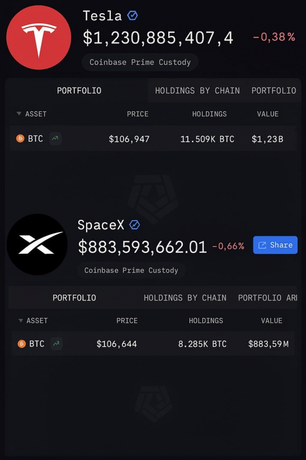Select the Portfolio Archive tab for SpaceX

click(x=268, y=298)
